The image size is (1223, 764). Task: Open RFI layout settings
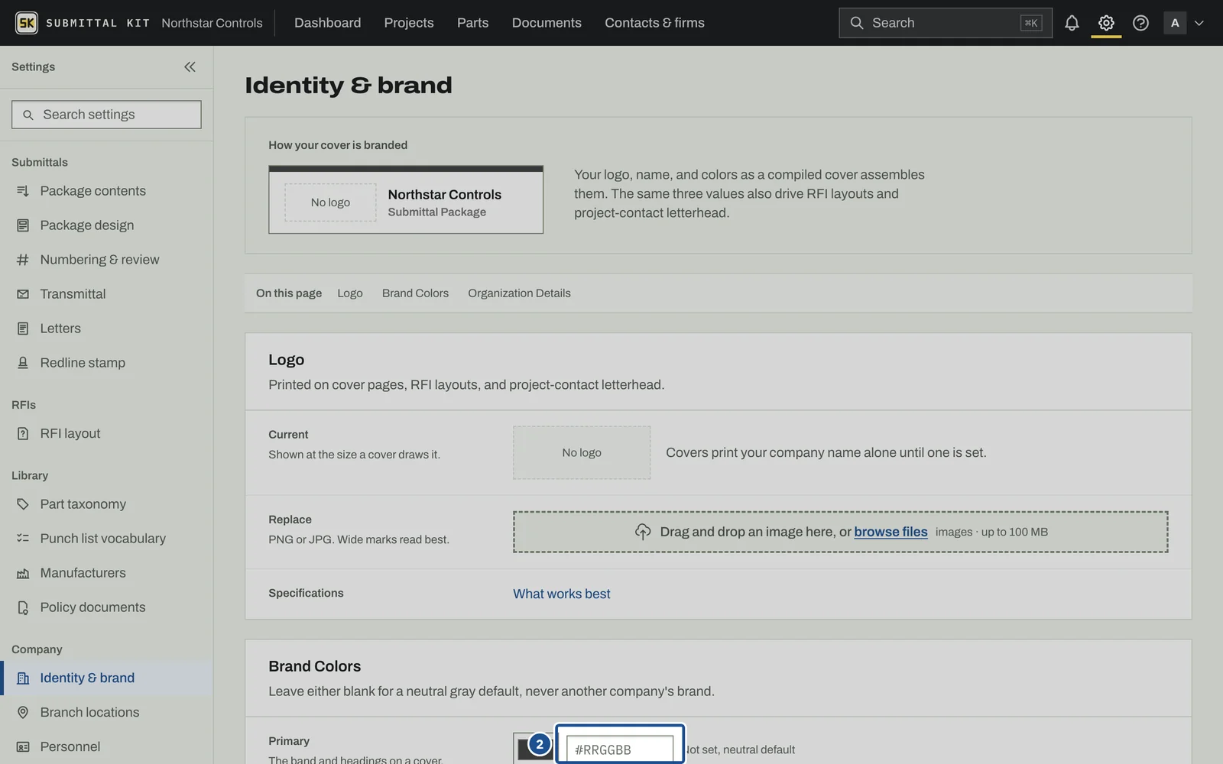tap(106, 433)
